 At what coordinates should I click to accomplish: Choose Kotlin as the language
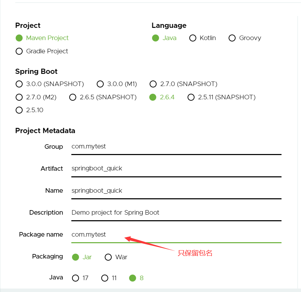pyautogui.click(x=193, y=38)
